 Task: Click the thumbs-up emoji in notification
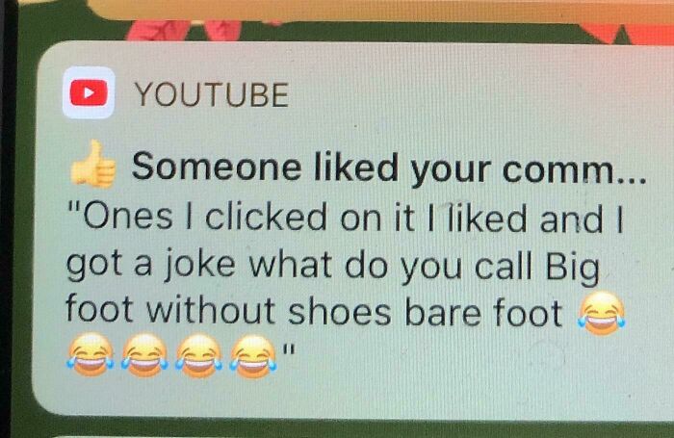pyautogui.click(x=93, y=165)
